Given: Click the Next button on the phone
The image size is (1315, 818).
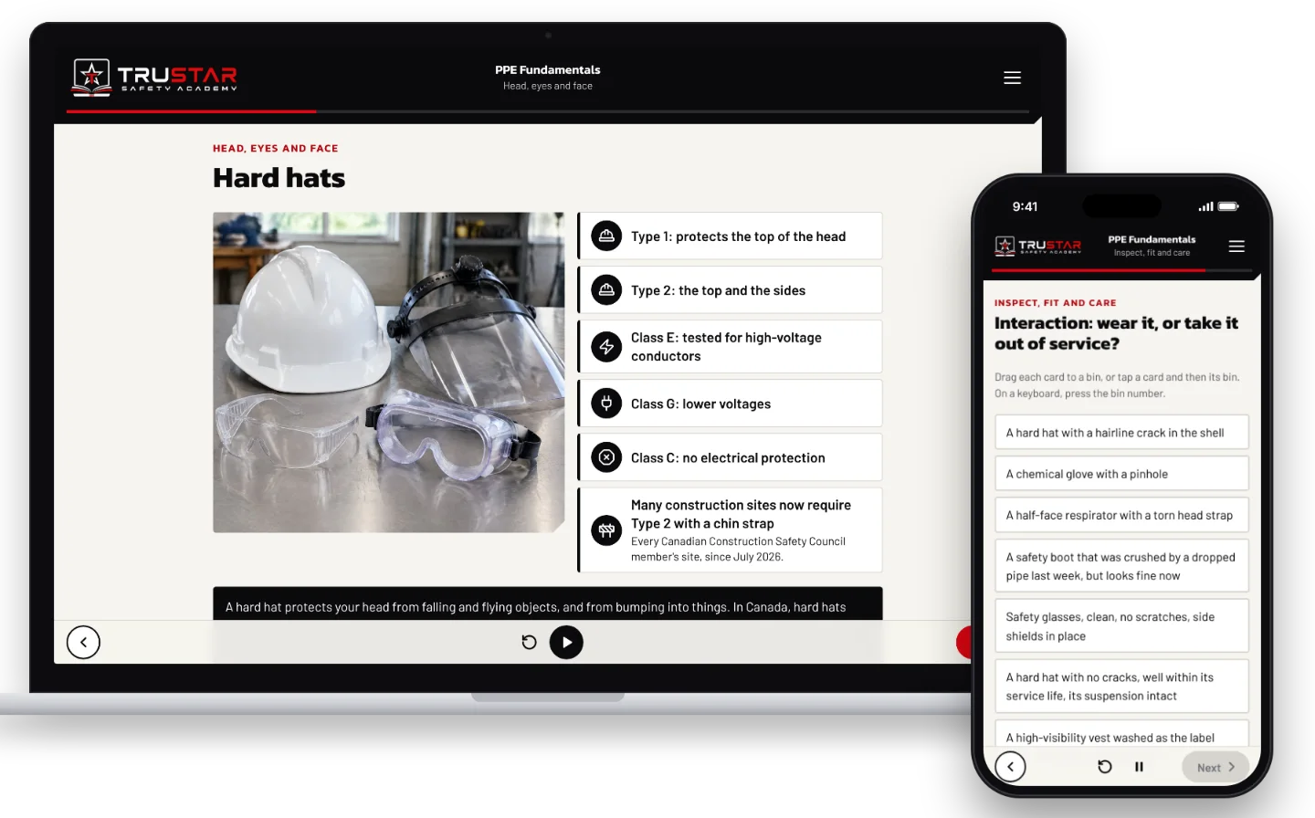Looking at the screenshot, I should 1215,767.
